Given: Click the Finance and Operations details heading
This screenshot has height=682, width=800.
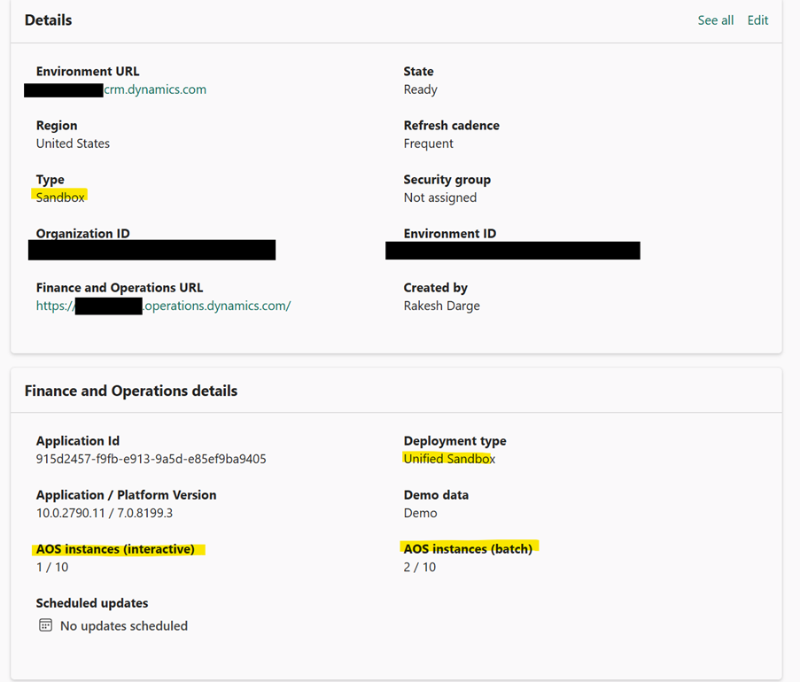Looking at the screenshot, I should point(131,391).
